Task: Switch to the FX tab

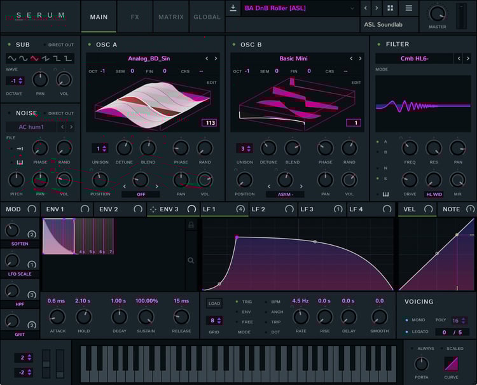Action: point(135,17)
